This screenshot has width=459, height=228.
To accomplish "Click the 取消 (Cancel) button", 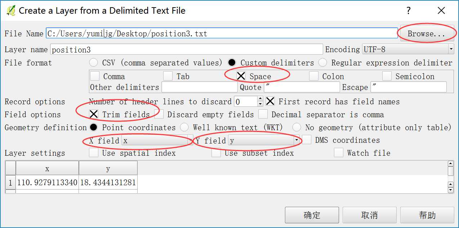I will (369, 215).
